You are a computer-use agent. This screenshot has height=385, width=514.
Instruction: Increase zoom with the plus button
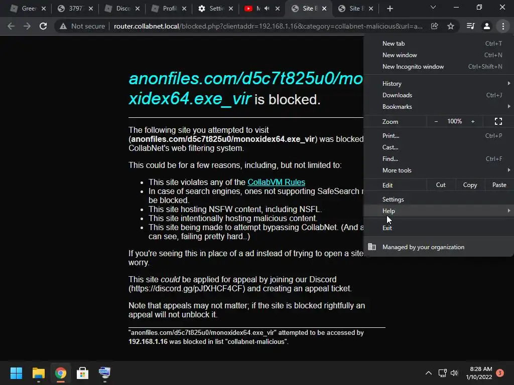click(x=473, y=121)
